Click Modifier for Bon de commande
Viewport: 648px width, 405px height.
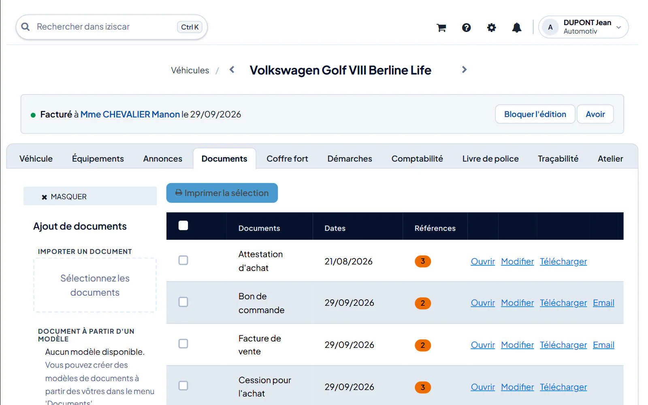tap(517, 303)
